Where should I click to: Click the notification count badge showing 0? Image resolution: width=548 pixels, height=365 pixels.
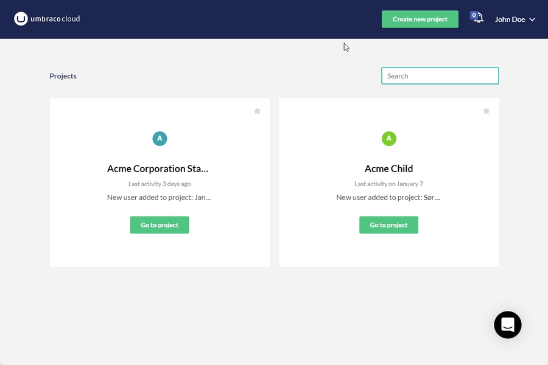click(474, 15)
